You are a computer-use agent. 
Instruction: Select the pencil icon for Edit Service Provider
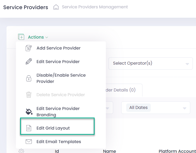click(x=28, y=62)
